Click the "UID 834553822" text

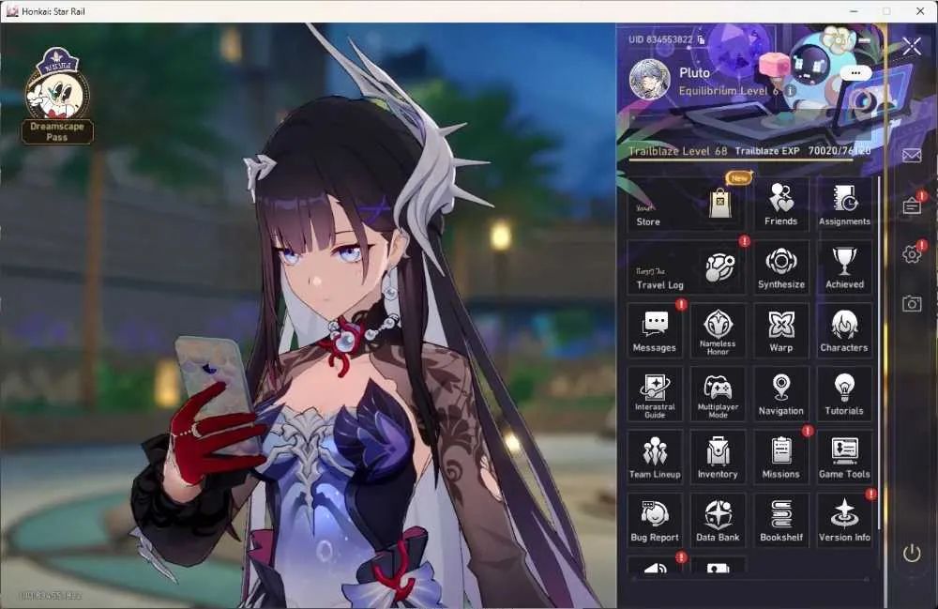pos(660,39)
